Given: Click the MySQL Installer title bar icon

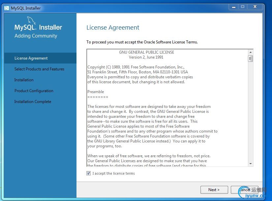Looking at the screenshot, I should click(7, 8).
